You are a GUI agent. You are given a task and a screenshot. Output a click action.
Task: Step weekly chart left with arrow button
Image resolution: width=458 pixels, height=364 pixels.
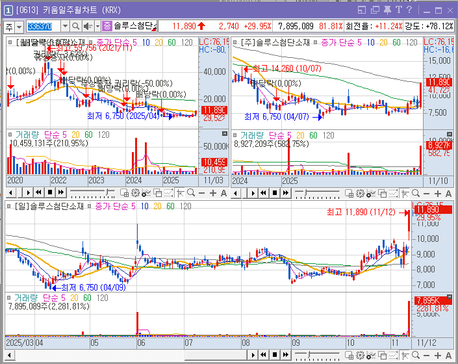point(235,193)
